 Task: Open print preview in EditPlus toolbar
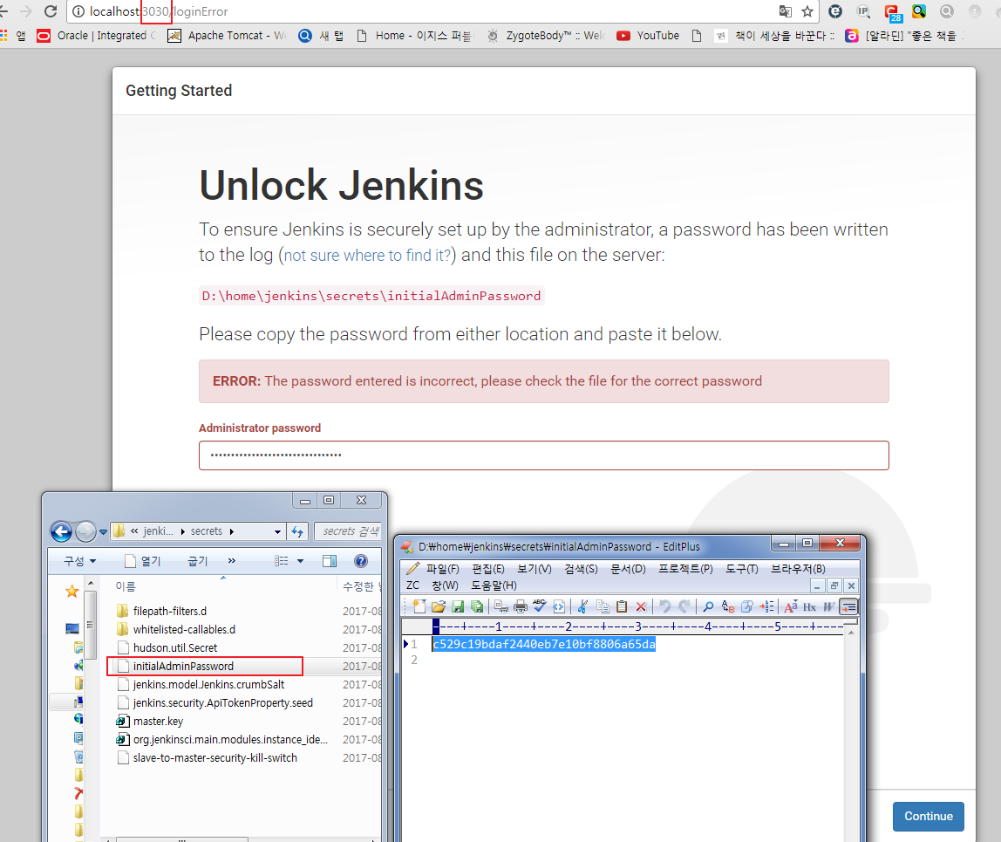[501, 607]
